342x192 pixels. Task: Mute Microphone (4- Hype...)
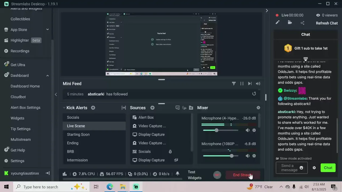[x=248, y=130]
